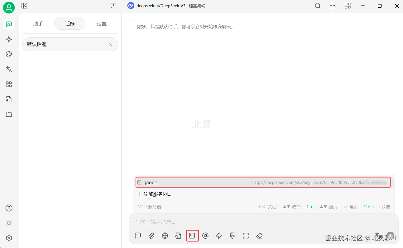Send the message with arrow button

(390, 236)
